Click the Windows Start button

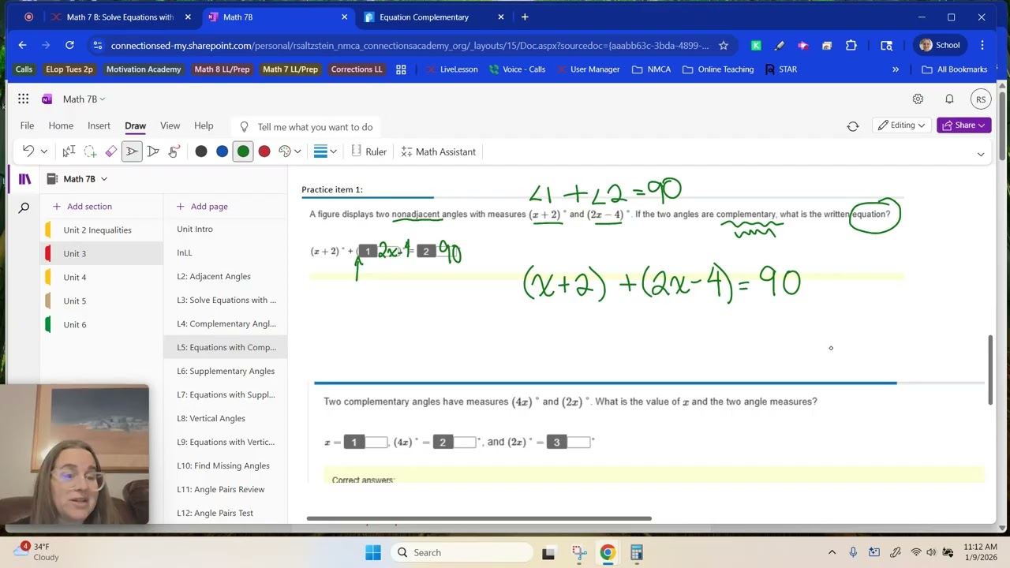point(373,552)
